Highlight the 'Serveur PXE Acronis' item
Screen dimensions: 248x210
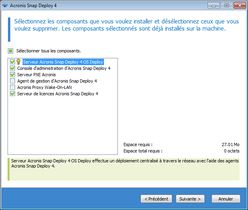click(37, 75)
